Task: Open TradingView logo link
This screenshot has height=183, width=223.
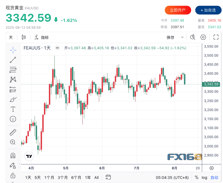Action: coord(29,156)
